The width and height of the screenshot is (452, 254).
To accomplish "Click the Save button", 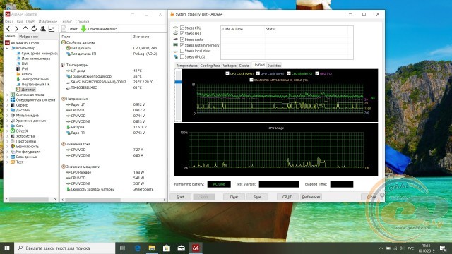I will point(257,197).
